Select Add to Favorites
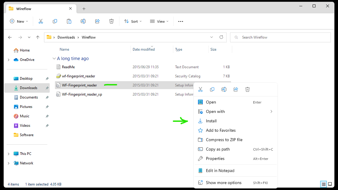 pyautogui.click(x=236, y=130)
